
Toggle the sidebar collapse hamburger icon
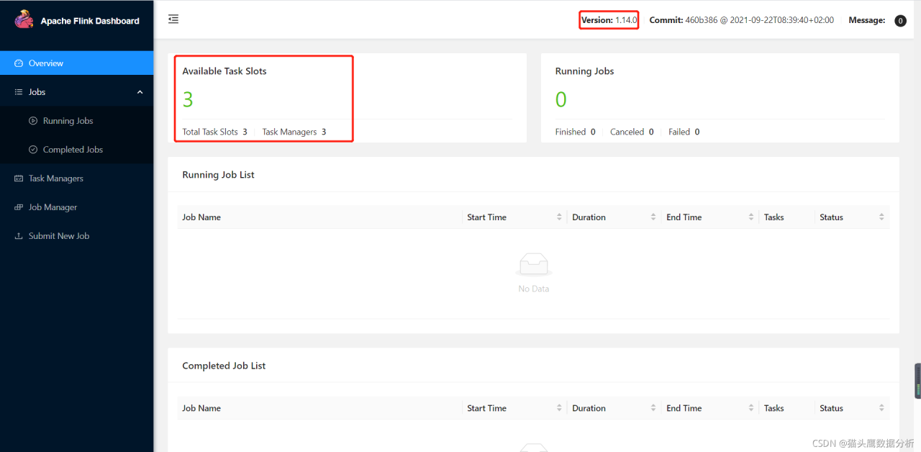pos(173,19)
